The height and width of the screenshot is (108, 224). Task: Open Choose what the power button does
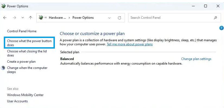point(29,43)
